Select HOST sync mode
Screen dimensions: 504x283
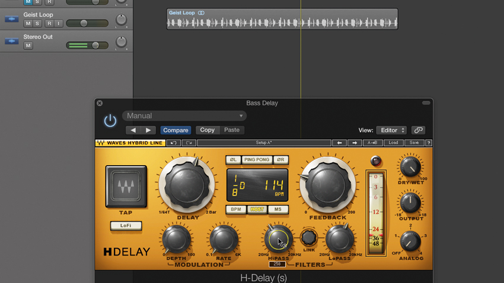click(257, 210)
